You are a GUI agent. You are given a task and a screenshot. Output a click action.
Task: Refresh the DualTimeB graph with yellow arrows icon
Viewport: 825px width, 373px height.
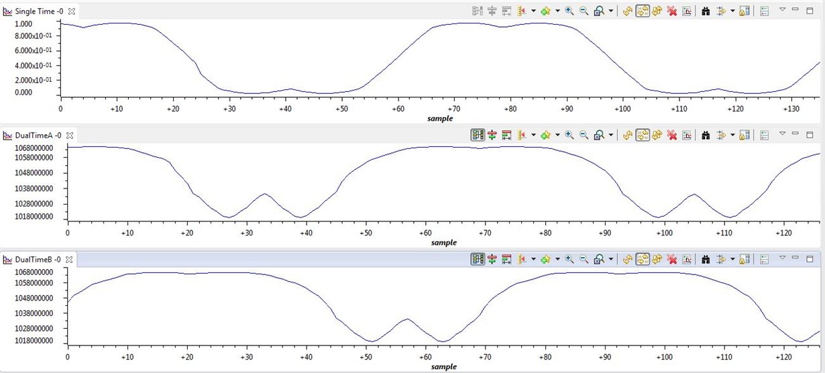pyautogui.click(x=628, y=258)
